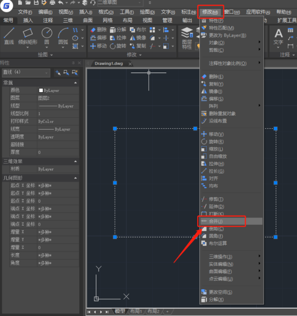
Task: Click the 偏移 offset tool in ribbon
Action: point(99,38)
